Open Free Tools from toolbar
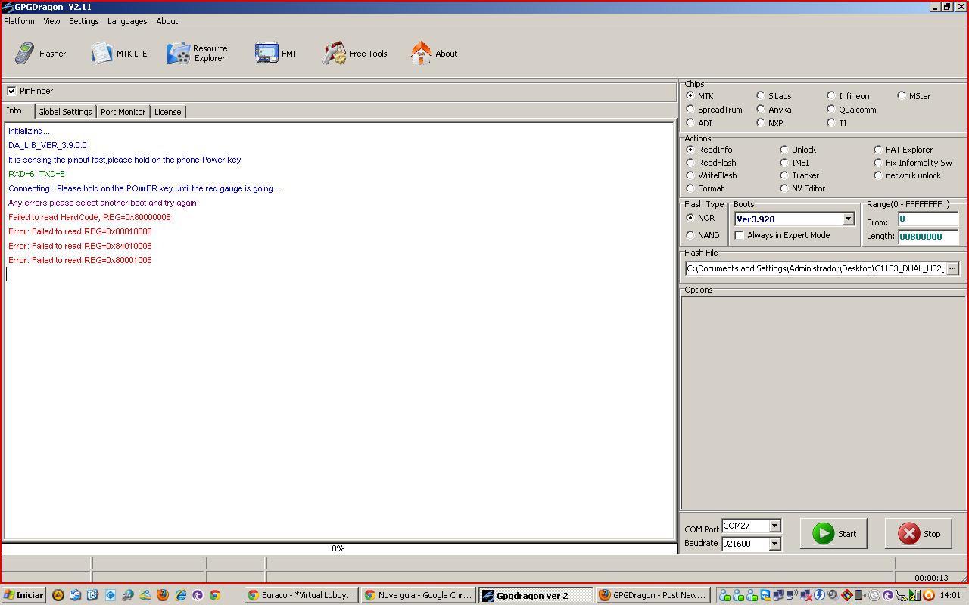 point(355,54)
